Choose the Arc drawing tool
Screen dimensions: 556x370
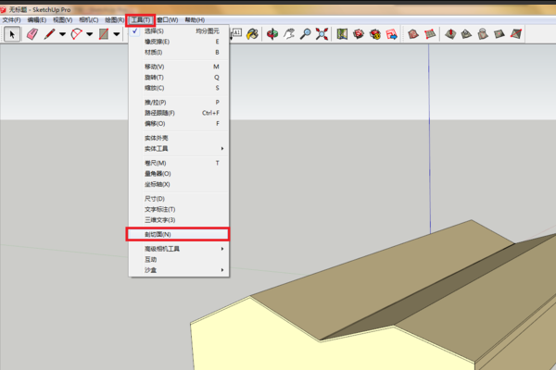point(77,34)
